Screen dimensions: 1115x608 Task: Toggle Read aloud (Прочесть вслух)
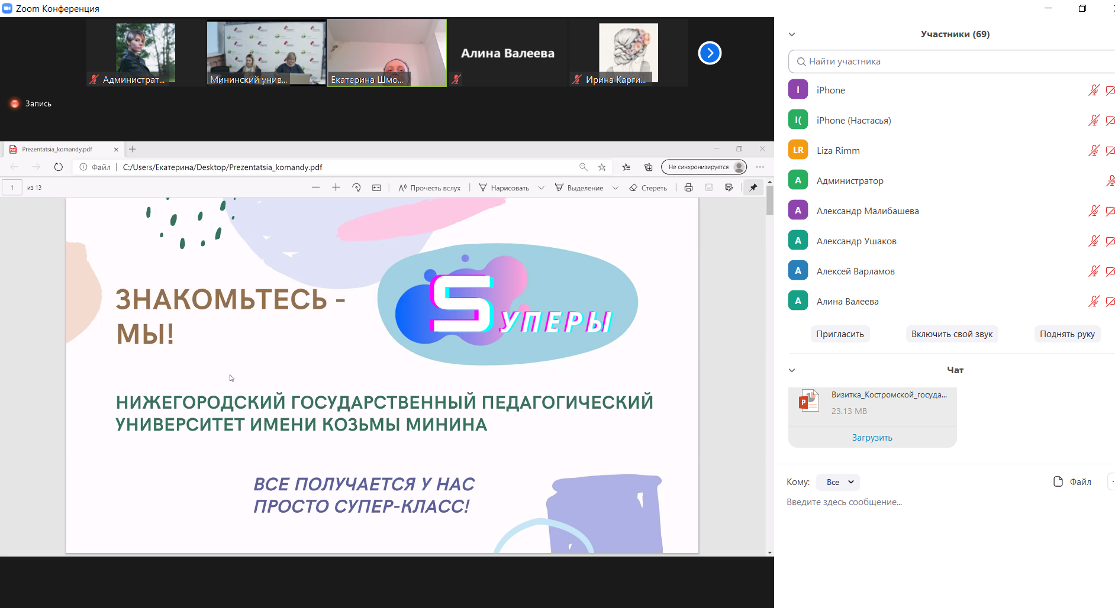[429, 187]
